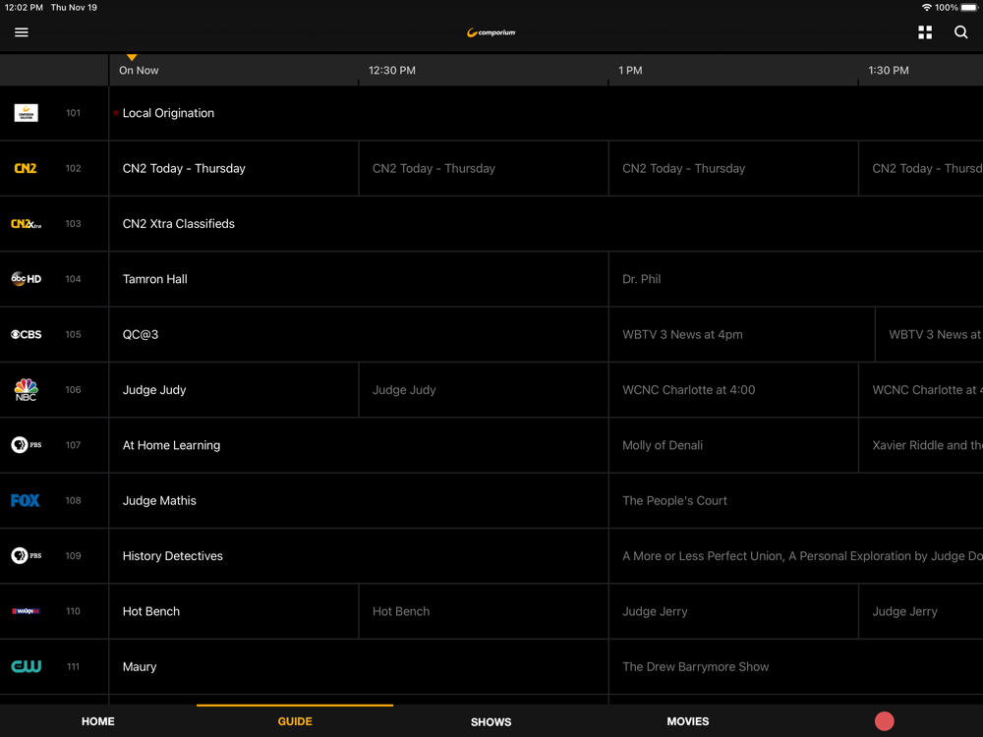The width and height of the screenshot is (983, 737).
Task: Open The People's Court program
Action: point(796,500)
